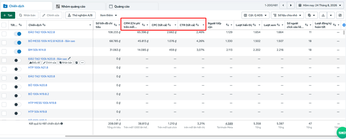Check the HTP MESS 100k N19.8 row checkbox
The image size is (346, 139).
pos(4,105)
